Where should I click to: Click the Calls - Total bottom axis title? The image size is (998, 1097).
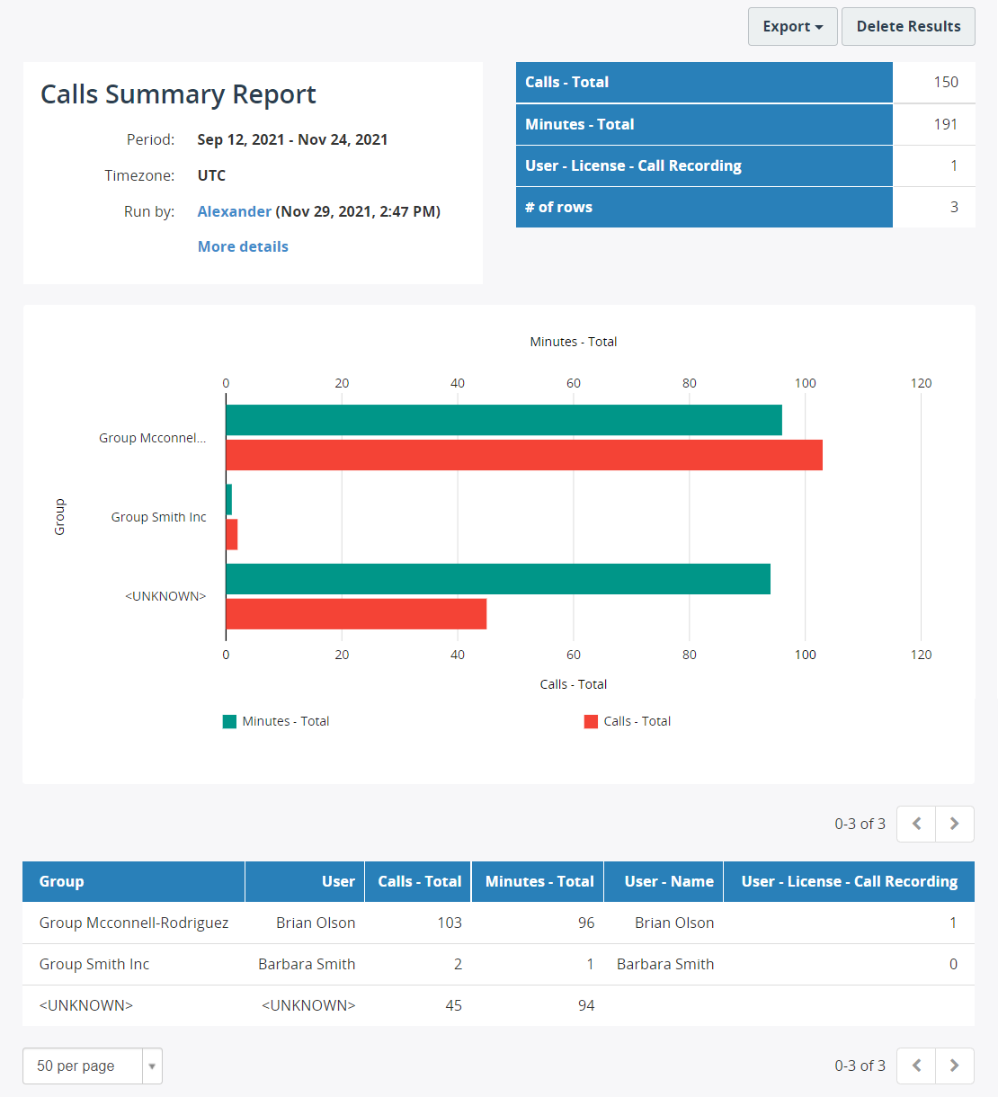pos(574,684)
